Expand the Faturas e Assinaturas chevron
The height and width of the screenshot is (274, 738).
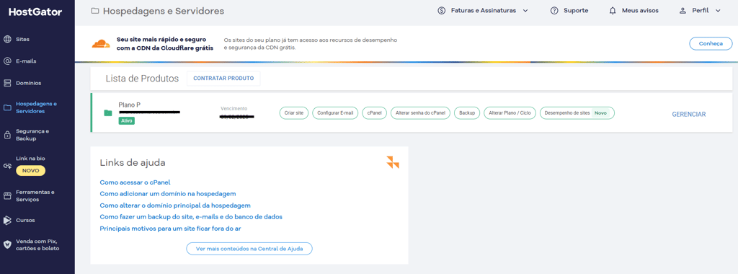click(x=525, y=10)
